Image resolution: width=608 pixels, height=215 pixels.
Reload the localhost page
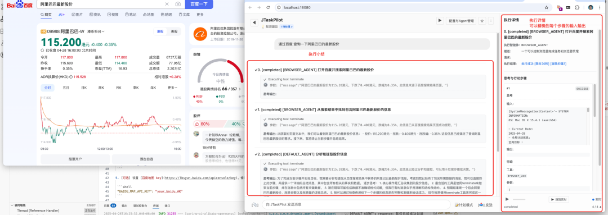[268, 7]
